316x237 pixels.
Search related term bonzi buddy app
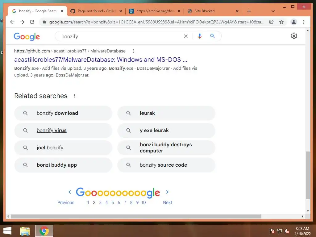[63, 165]
